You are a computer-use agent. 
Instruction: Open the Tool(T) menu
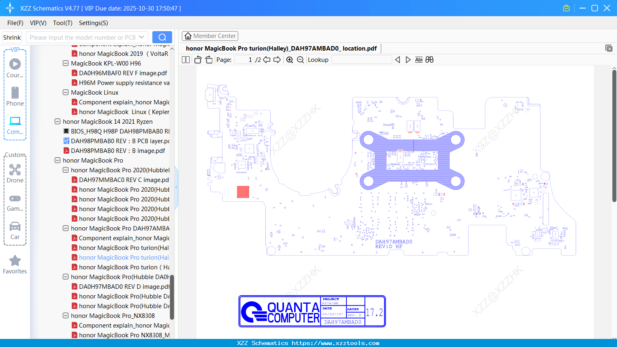click(63, 23)
